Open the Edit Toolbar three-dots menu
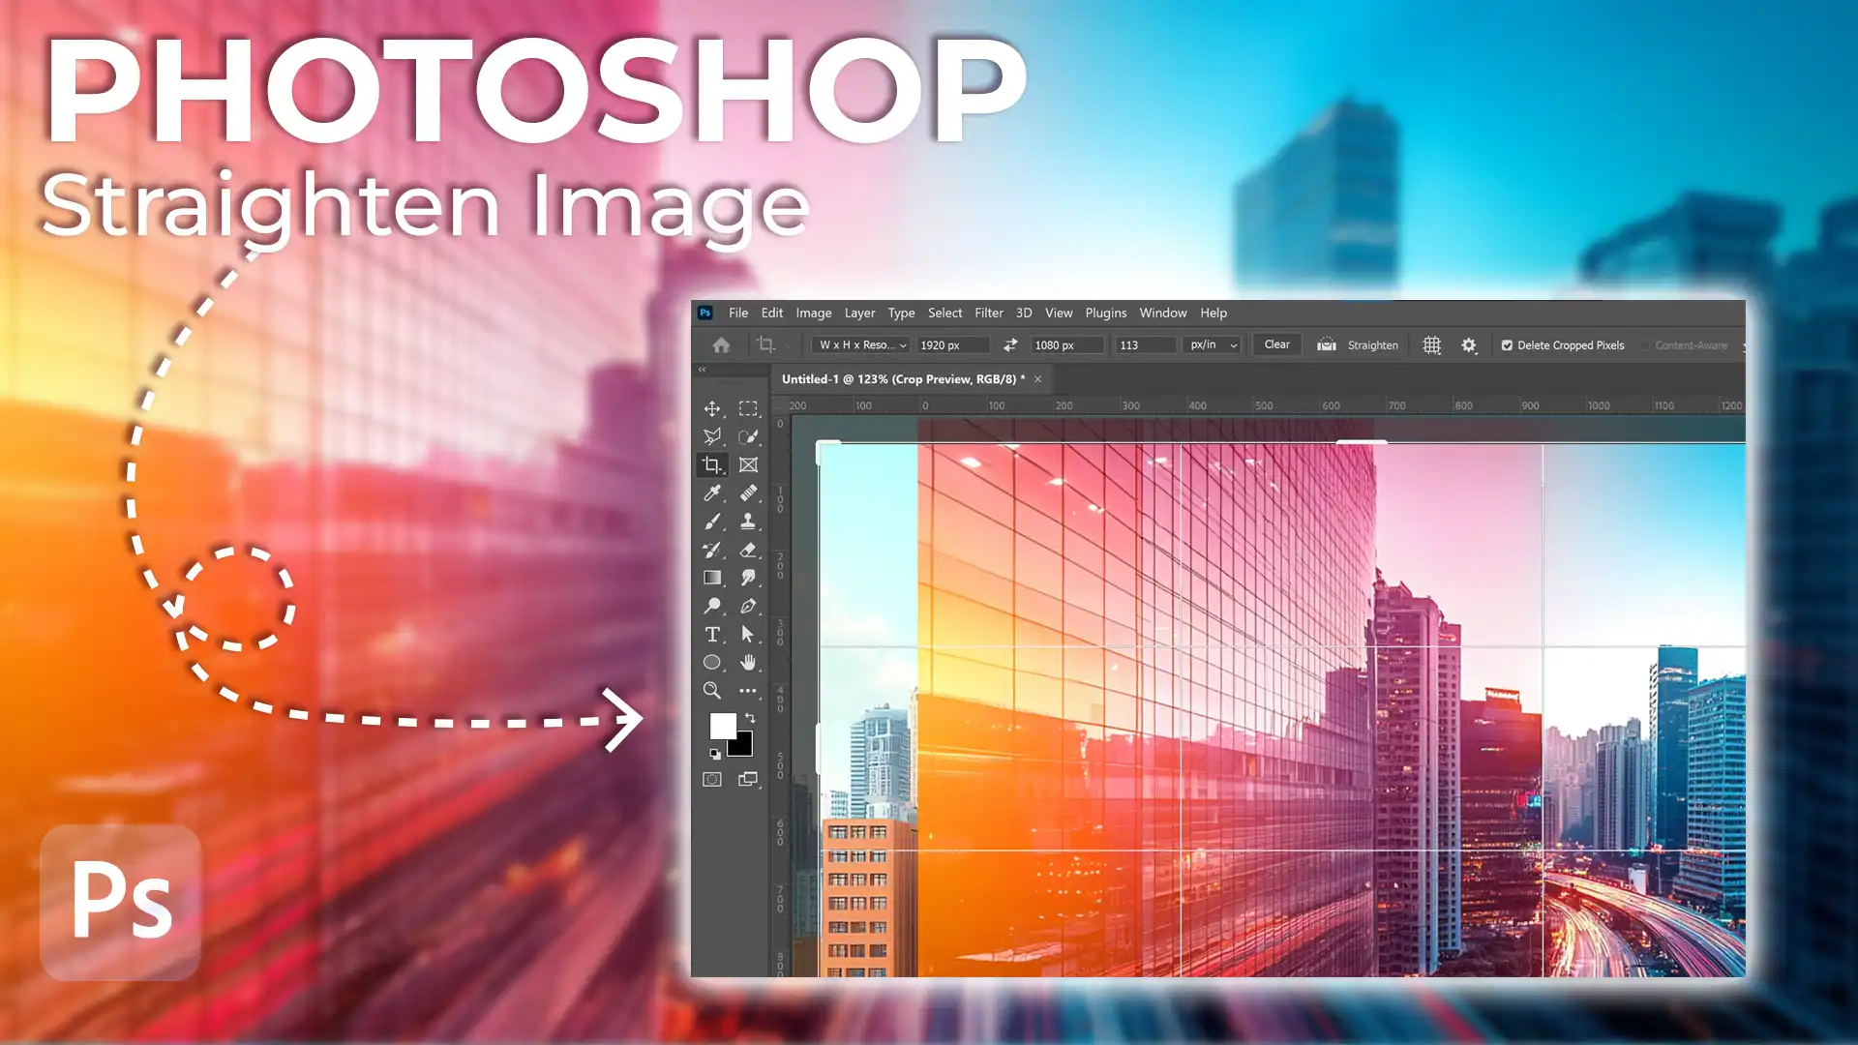1858x1045 pixels. pyautogui.click(x=748, y=691)
